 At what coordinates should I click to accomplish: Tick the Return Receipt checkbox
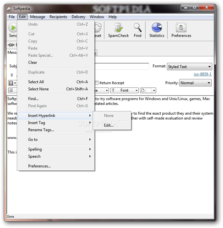96,83
